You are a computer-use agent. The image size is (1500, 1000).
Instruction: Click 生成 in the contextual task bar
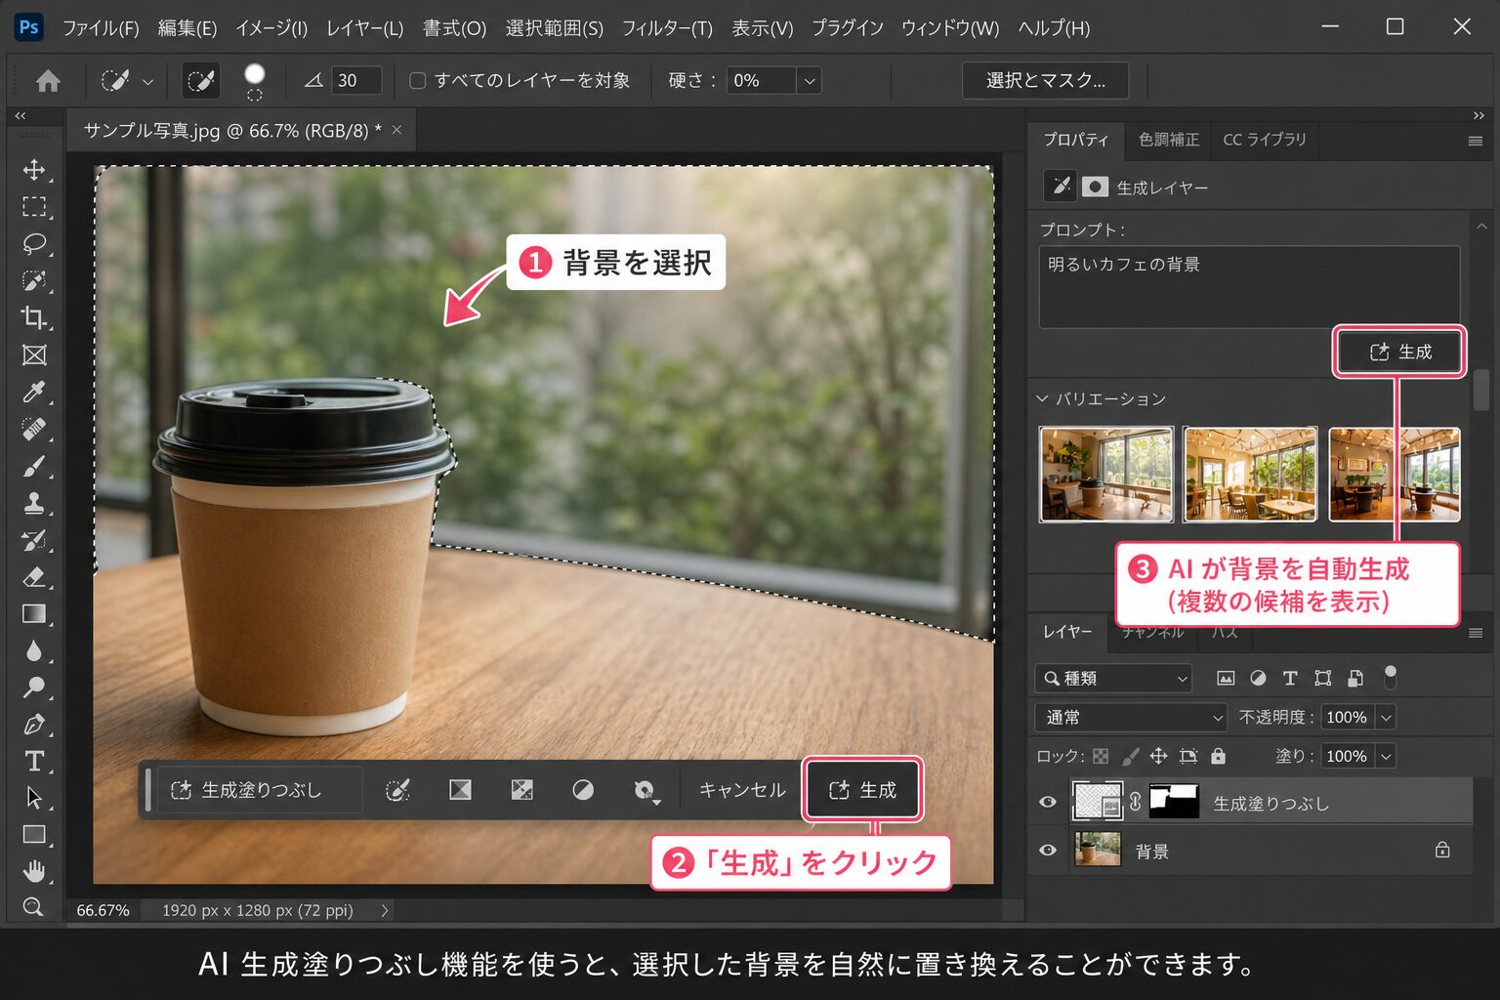pyautogui.click(x=863, y=789)
